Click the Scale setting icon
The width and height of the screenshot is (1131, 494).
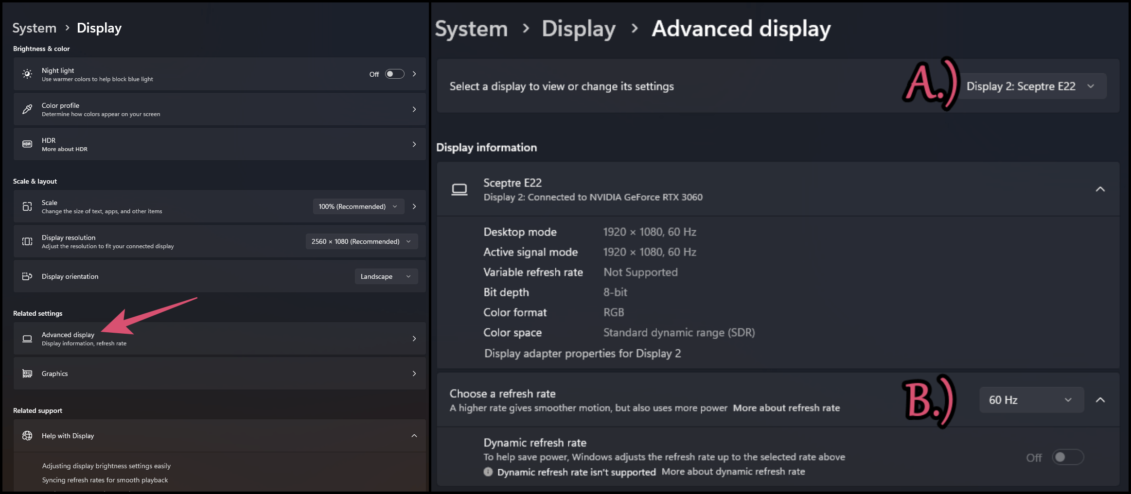click(x=27, y=206)
